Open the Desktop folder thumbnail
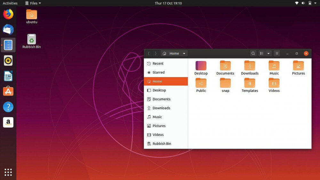The image size is (320, 180). click(x=201, y=66)
